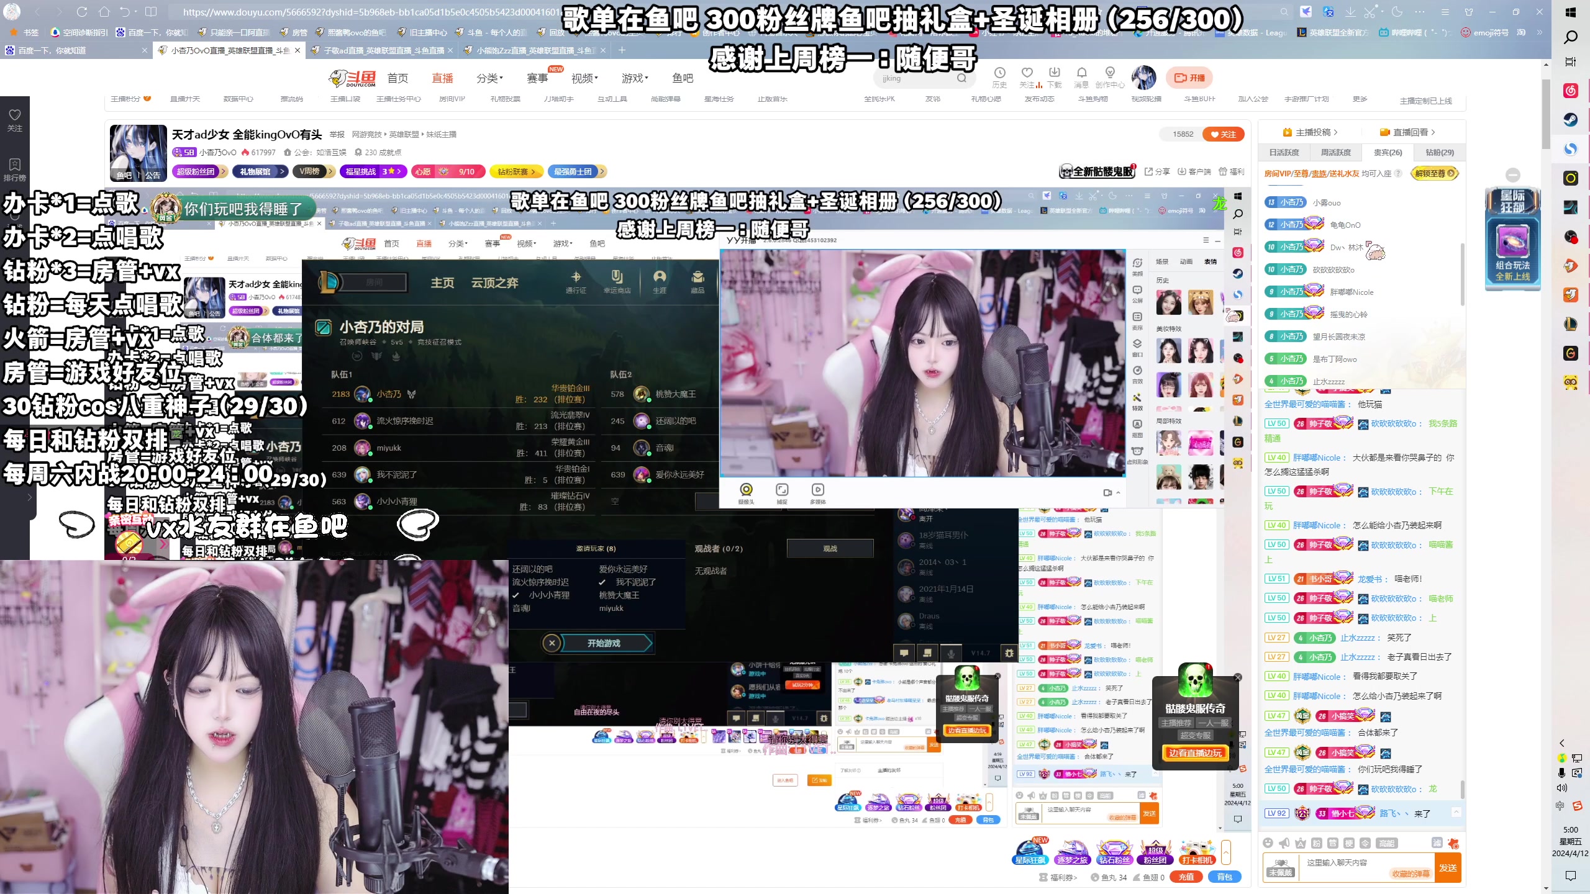Switch to the 日活跃度 tab

pyautogui.click(x=1284, y=152)
